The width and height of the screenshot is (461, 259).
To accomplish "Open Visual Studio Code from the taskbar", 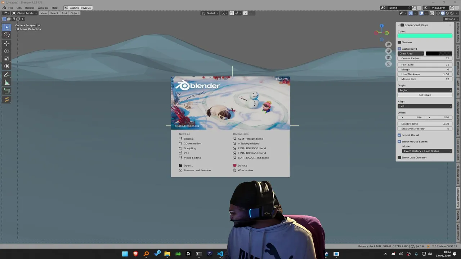I will [220, 254].
